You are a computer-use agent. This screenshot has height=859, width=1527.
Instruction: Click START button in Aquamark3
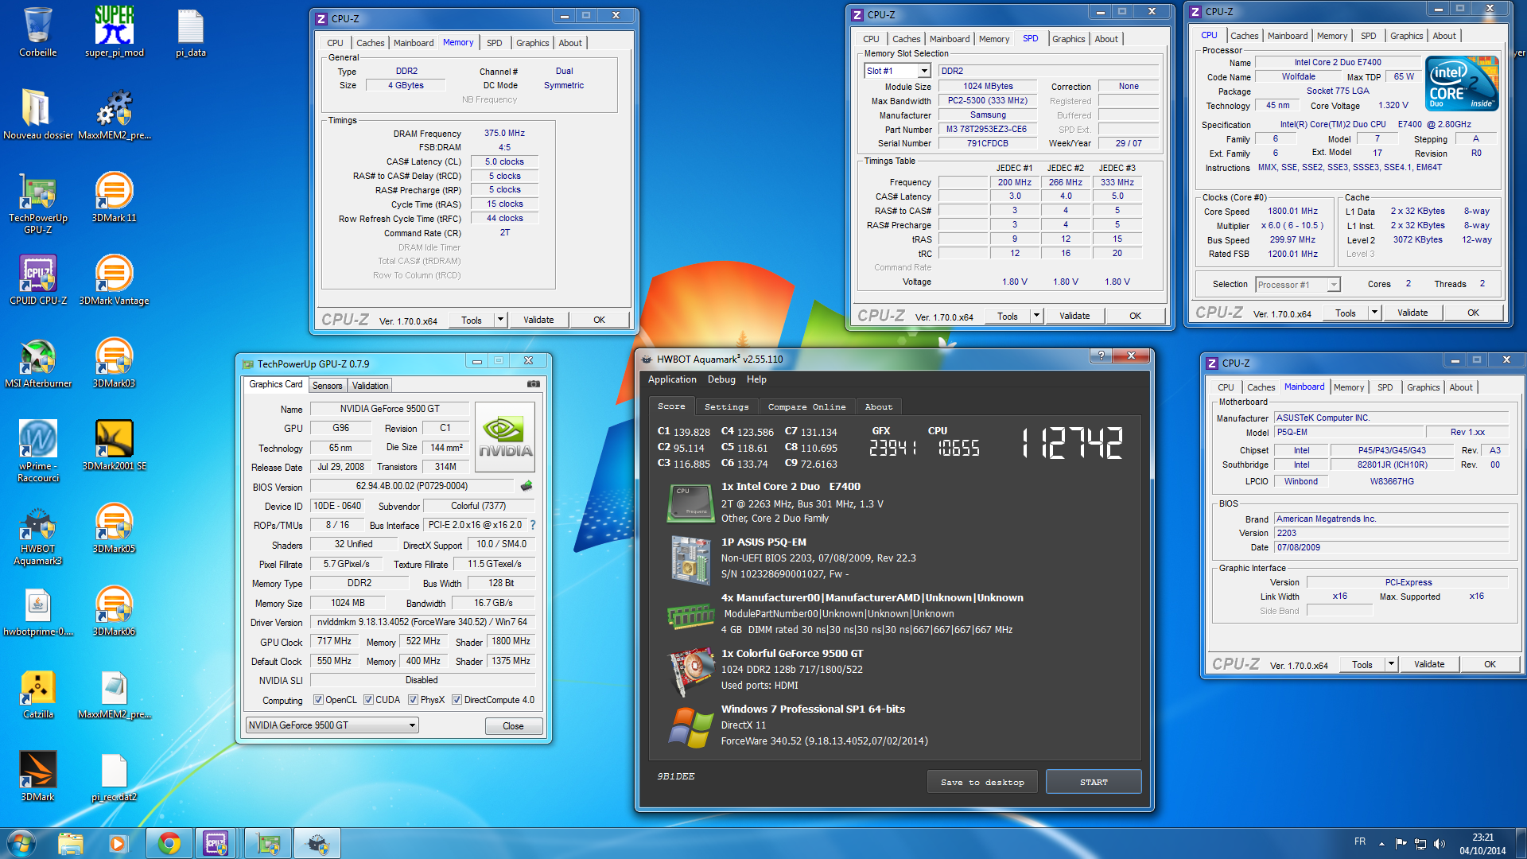[x=1094, y=782]
